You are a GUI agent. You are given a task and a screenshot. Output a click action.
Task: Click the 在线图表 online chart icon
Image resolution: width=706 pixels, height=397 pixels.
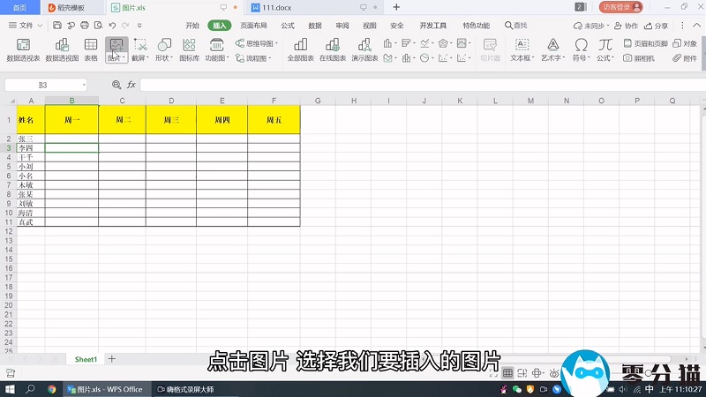pyautogui.click(x=332, y=49)
